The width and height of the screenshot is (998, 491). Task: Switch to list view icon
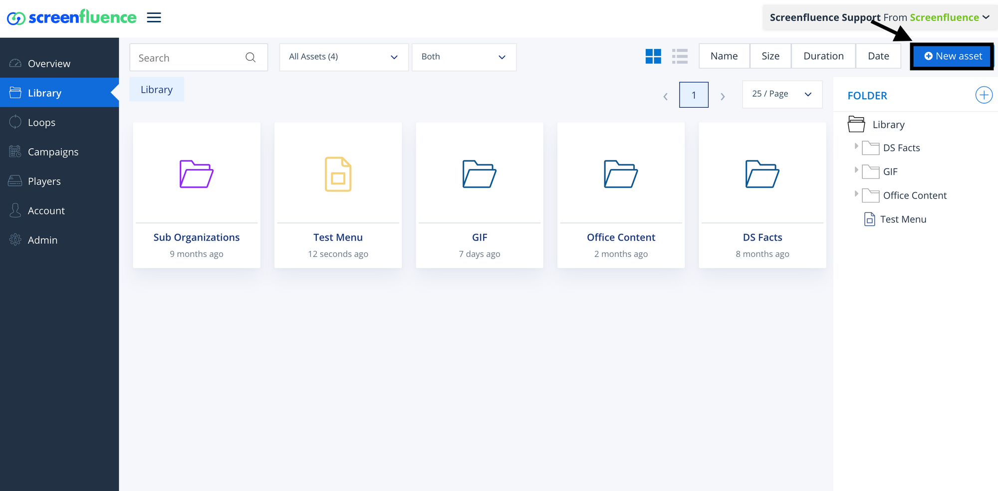680,56
